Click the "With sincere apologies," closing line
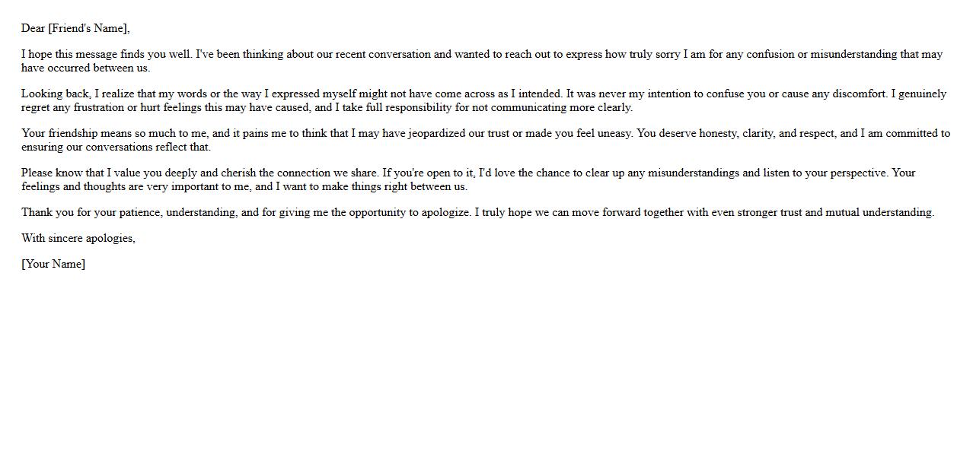 click(78, 239)
